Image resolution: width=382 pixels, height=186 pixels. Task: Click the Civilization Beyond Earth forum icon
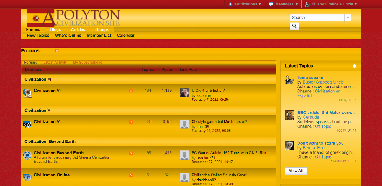(x=27, y=155)
